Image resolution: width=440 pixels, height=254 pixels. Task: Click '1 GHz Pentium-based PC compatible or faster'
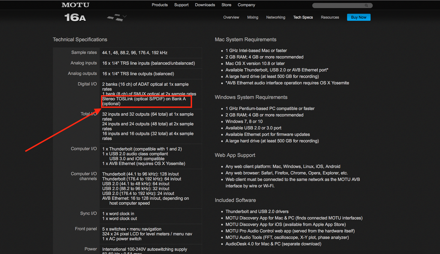pyautogui.click(x=270, y=109)
